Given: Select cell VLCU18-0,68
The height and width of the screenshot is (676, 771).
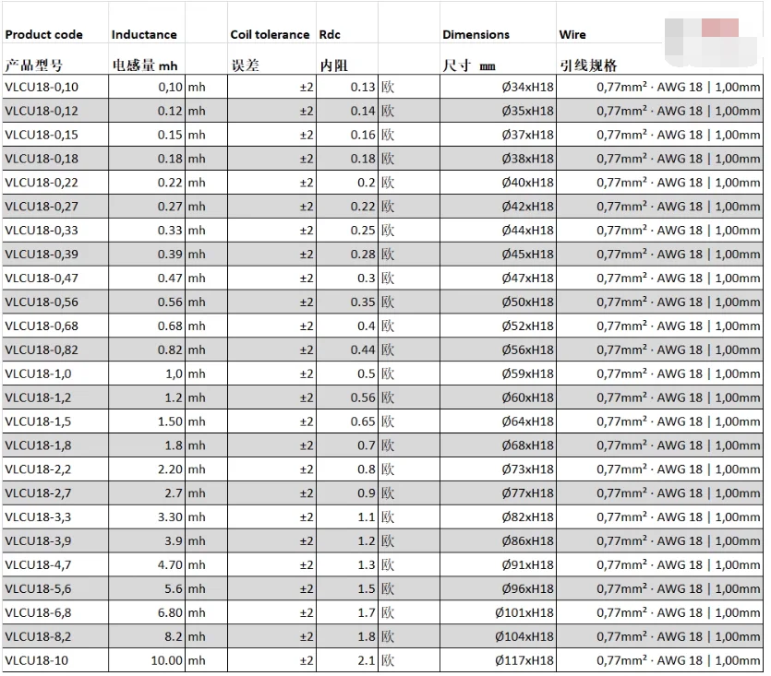Looking at the screenshot, I should pyautogui.click(x=55, y=326).
